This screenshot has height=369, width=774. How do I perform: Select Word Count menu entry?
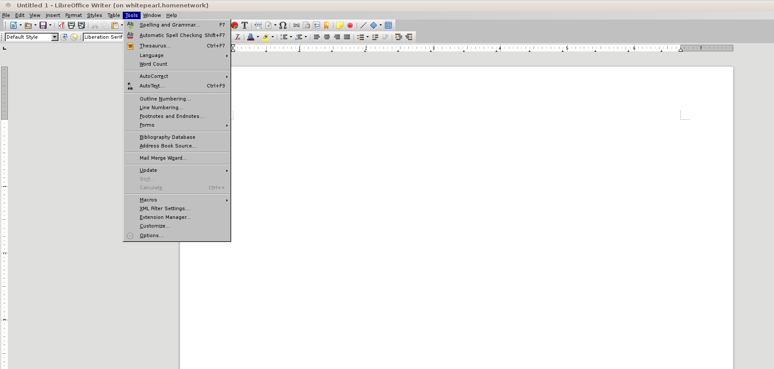177,64
